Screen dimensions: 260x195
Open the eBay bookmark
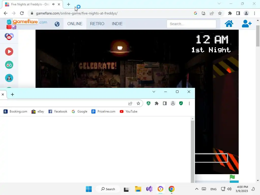point(38,111)
